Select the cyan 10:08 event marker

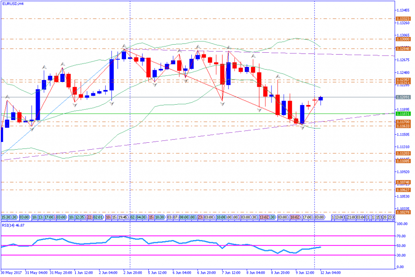point(221,217)
